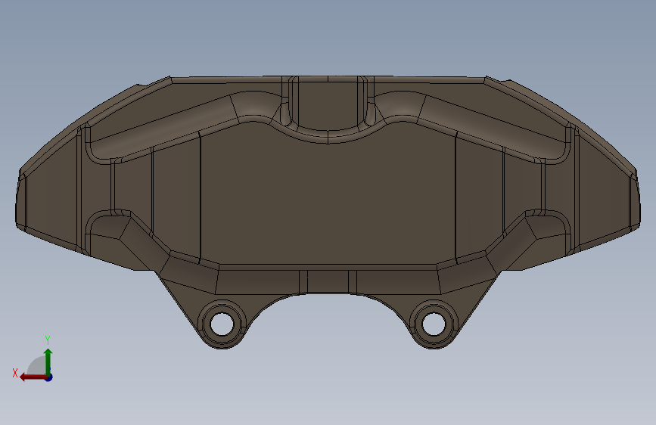Click the red X axis arrow of the triad
This screenshot has height=425, width=656.
[33, 377]
